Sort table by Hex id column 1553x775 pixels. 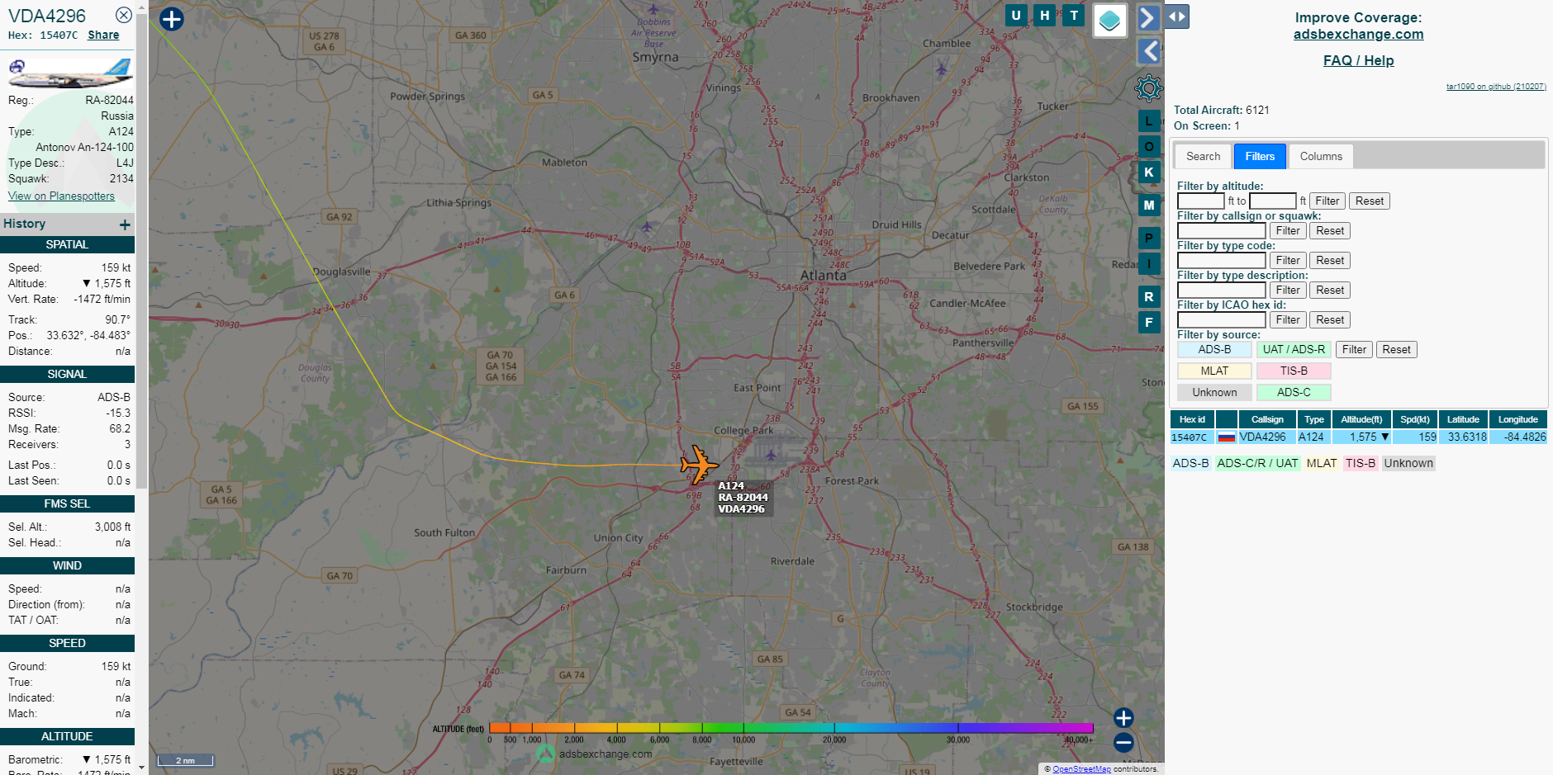(x=1192, y=419)
